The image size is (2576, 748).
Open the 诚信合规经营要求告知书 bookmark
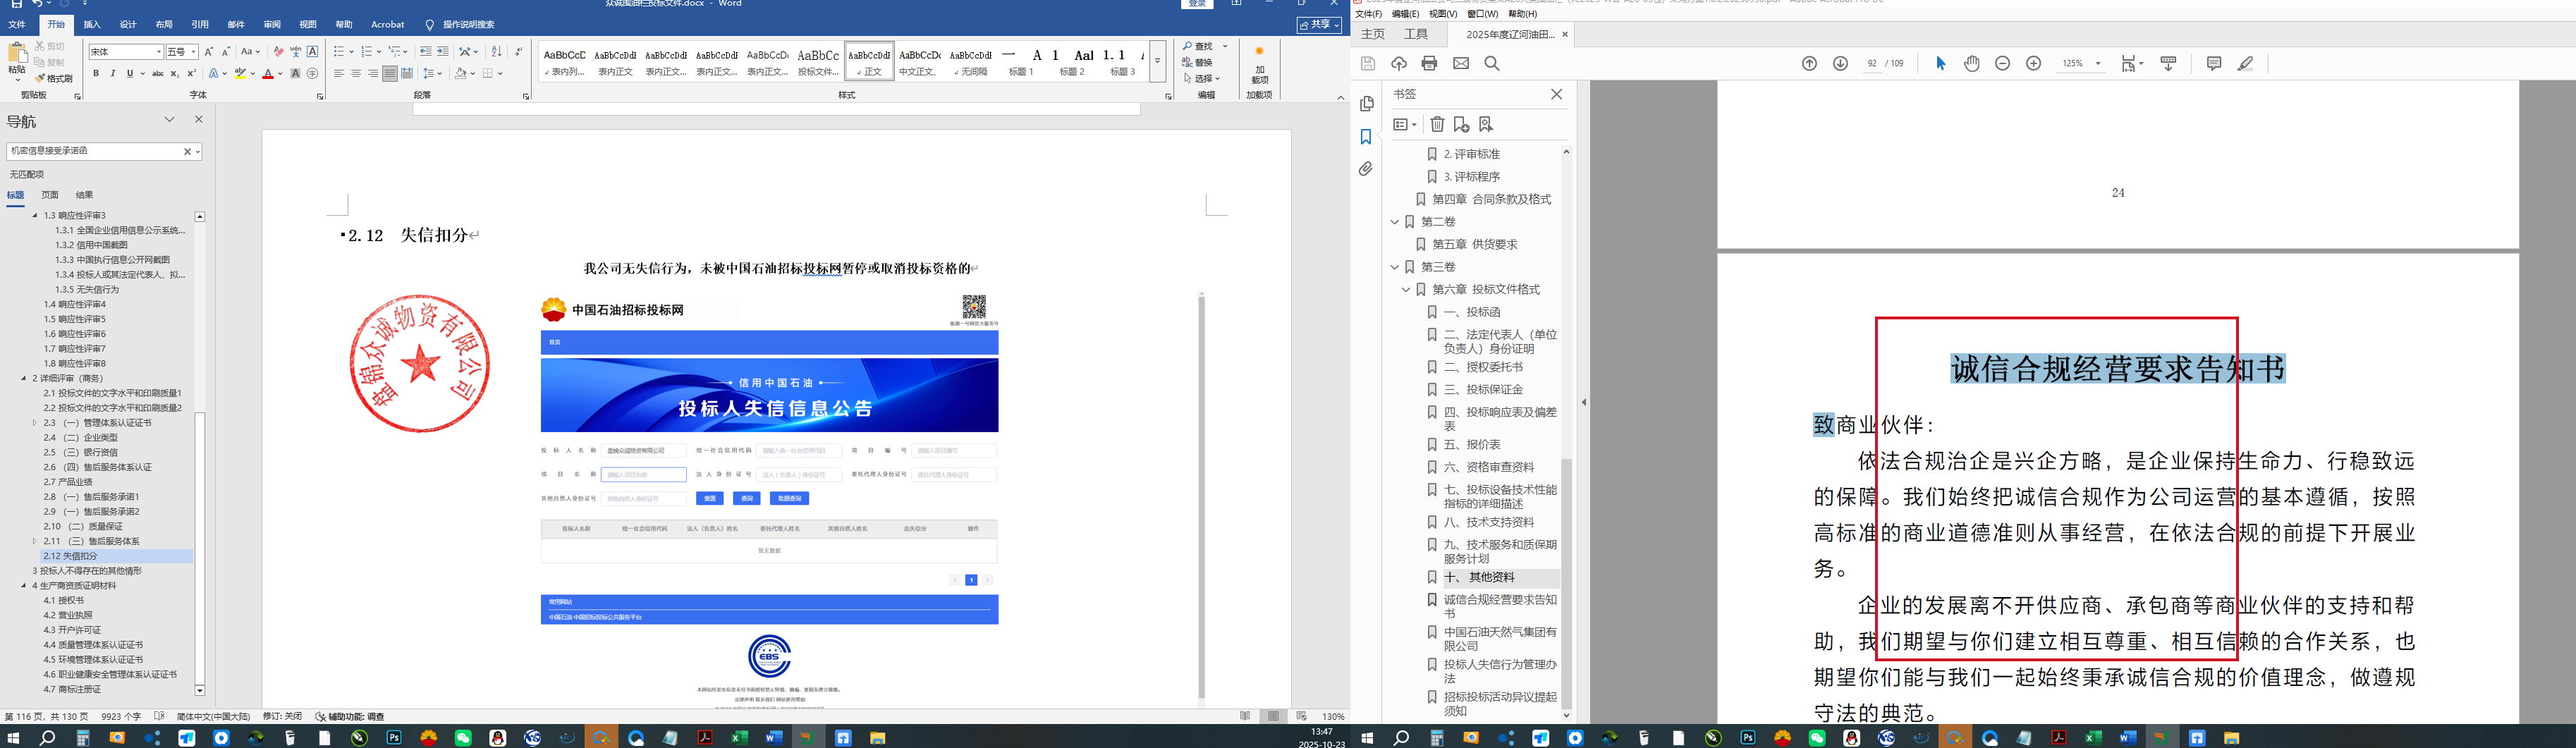coord(1500,607)
